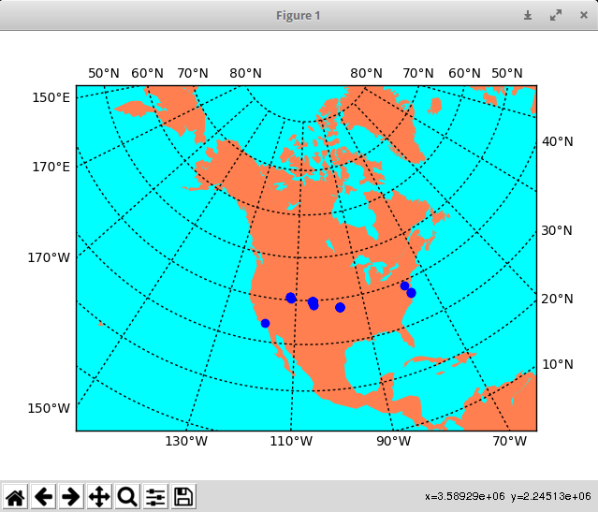Click the 40°N latitude label on right
Screen dimensions: 598x512
coord(558,141)
